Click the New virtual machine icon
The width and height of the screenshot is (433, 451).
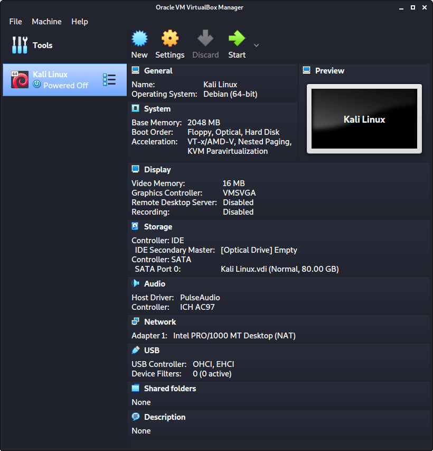coord(139,39)
